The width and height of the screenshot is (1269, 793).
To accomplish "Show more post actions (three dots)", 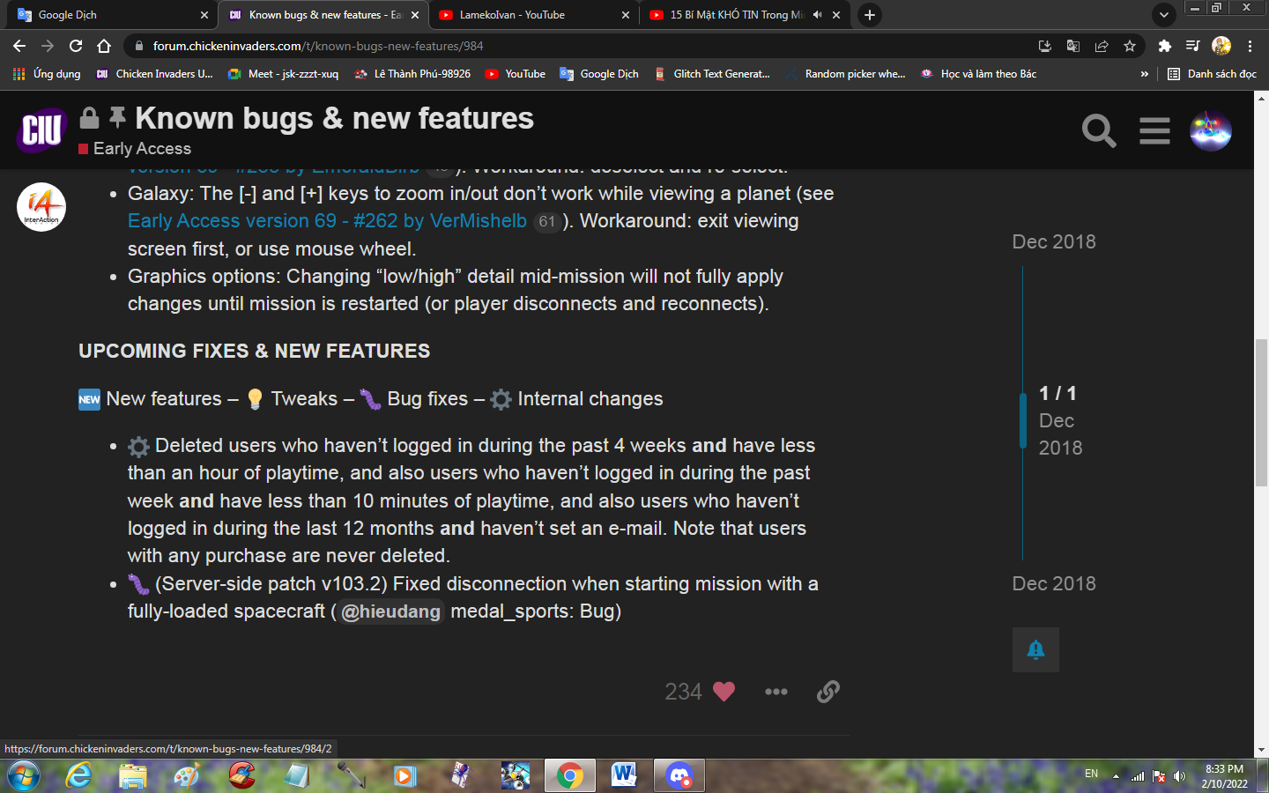I will coord(775,692).
